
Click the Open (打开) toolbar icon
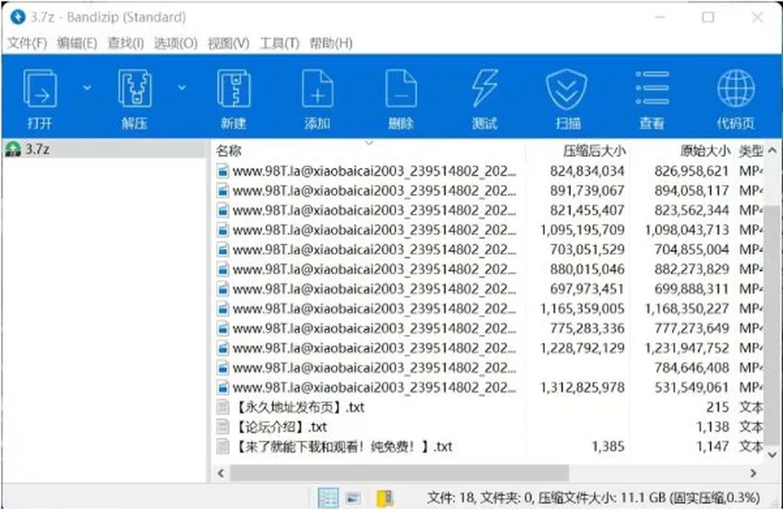click(x=40, y=88)
